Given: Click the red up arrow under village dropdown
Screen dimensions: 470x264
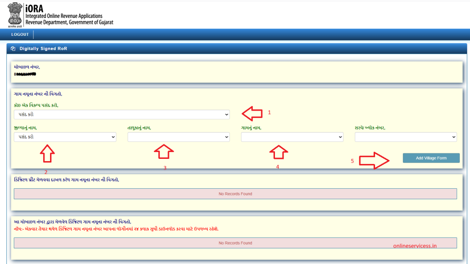Looking at the screenshot, I should (279, 152).
